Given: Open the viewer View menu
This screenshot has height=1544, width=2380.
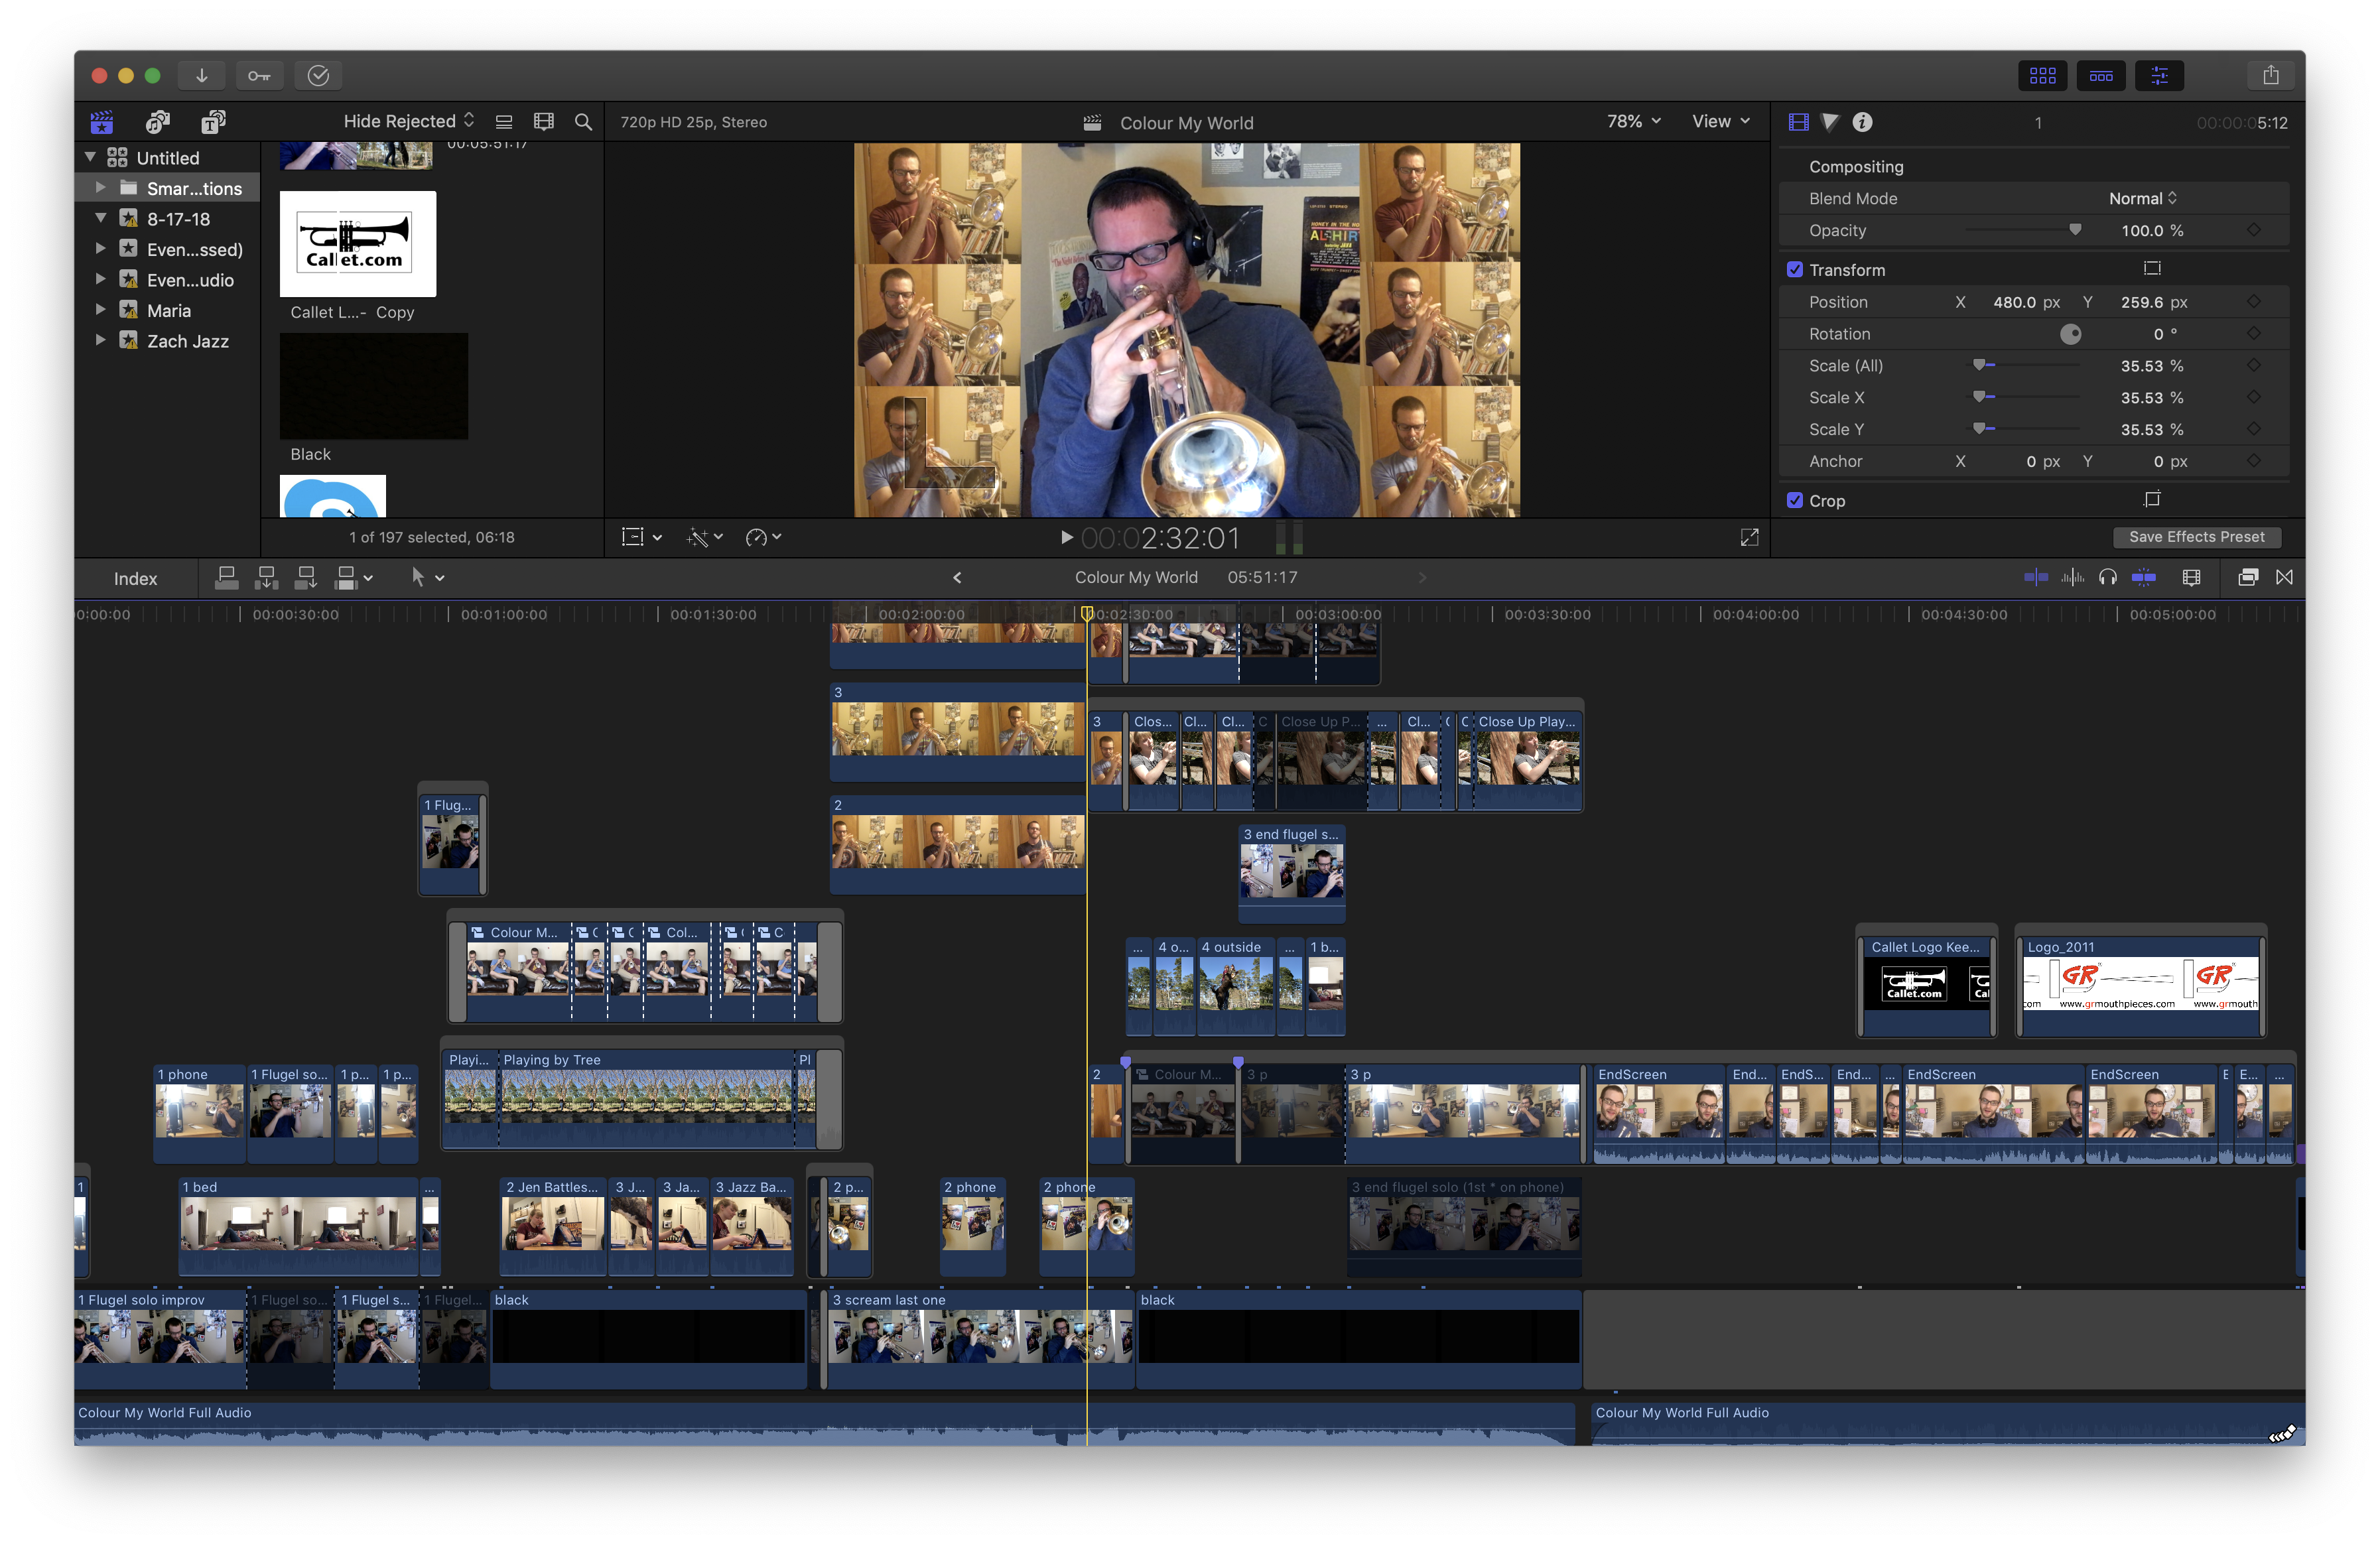Looking at the screenshot, I should coord(1720,121).
